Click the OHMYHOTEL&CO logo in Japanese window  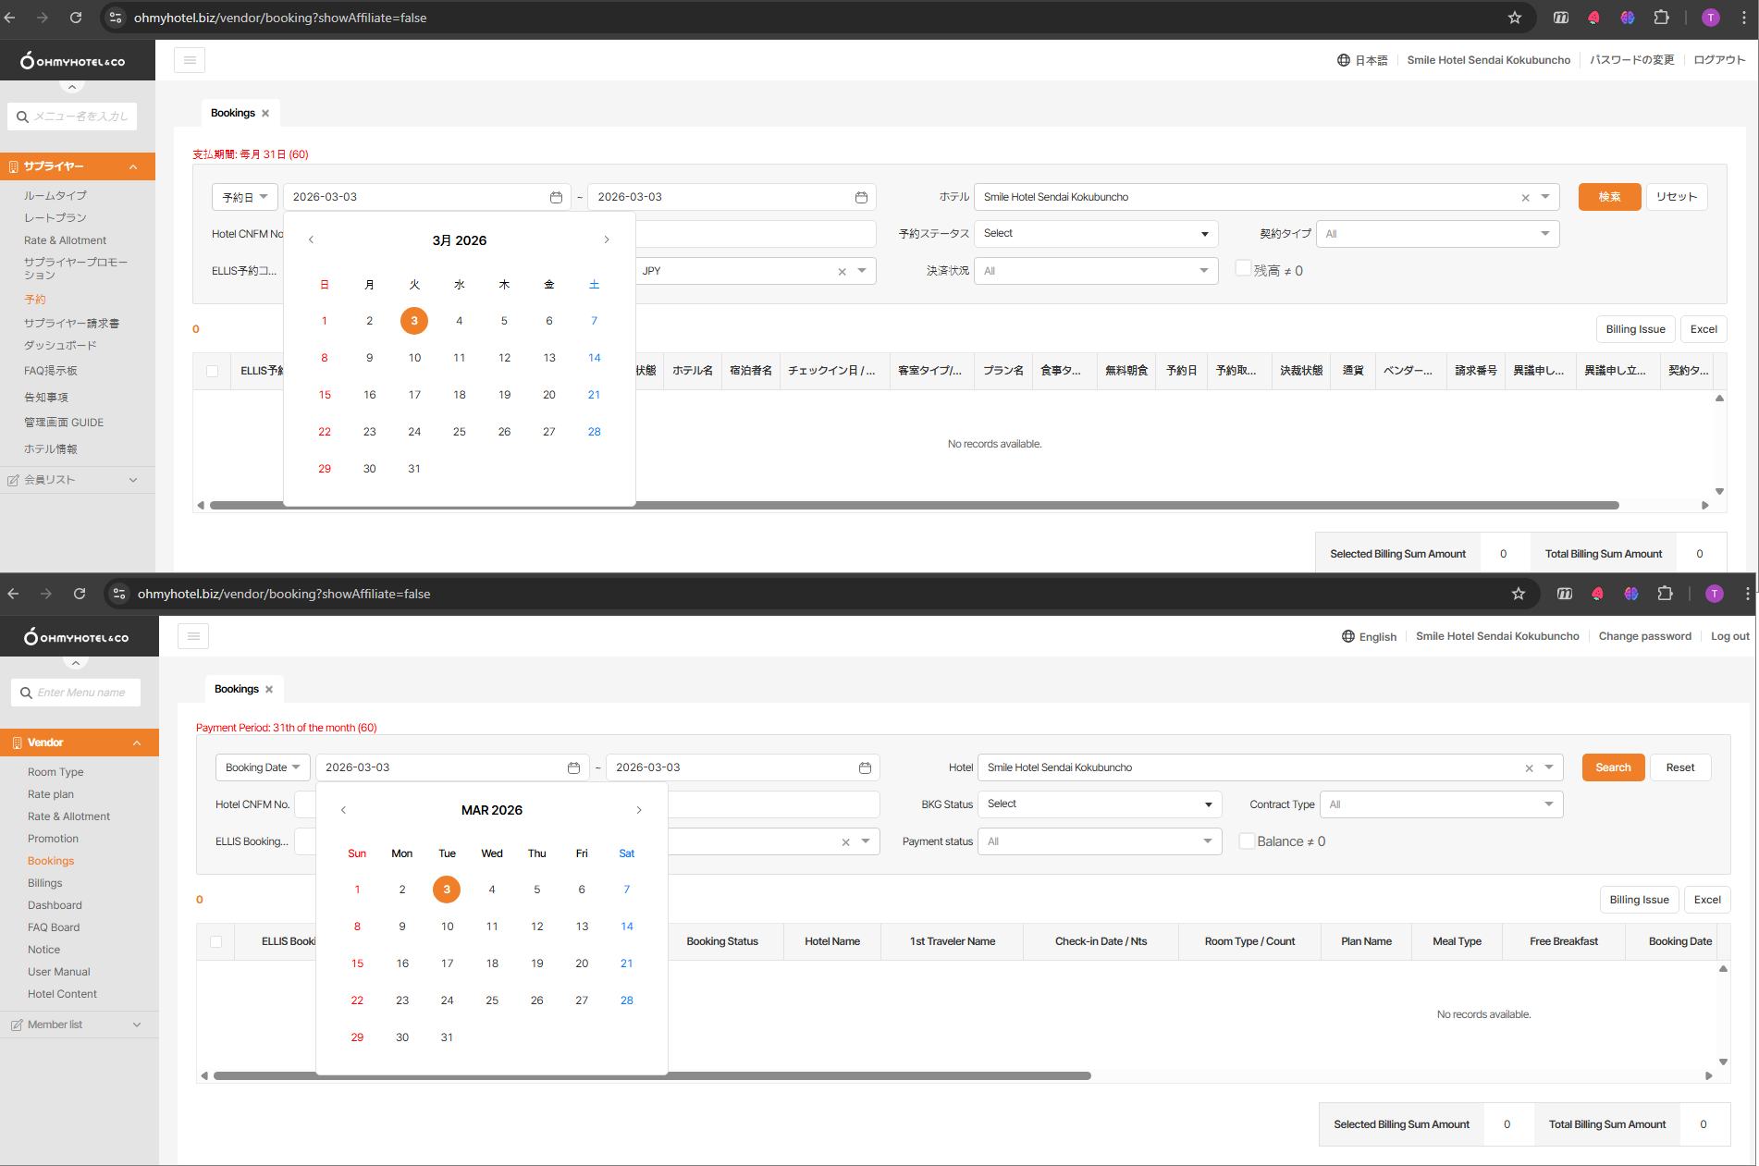tap(73, 61)
